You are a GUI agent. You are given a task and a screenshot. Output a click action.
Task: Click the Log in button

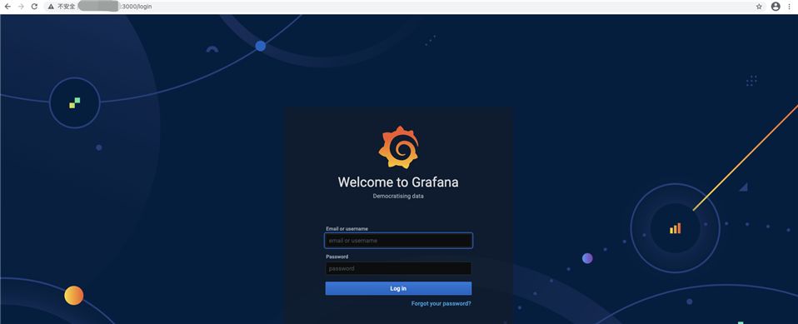coord(398,288)
